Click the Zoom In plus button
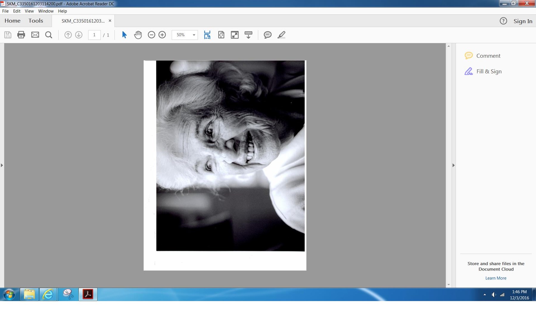The width and height of the screenshot is (536, 320). point(162,35)
